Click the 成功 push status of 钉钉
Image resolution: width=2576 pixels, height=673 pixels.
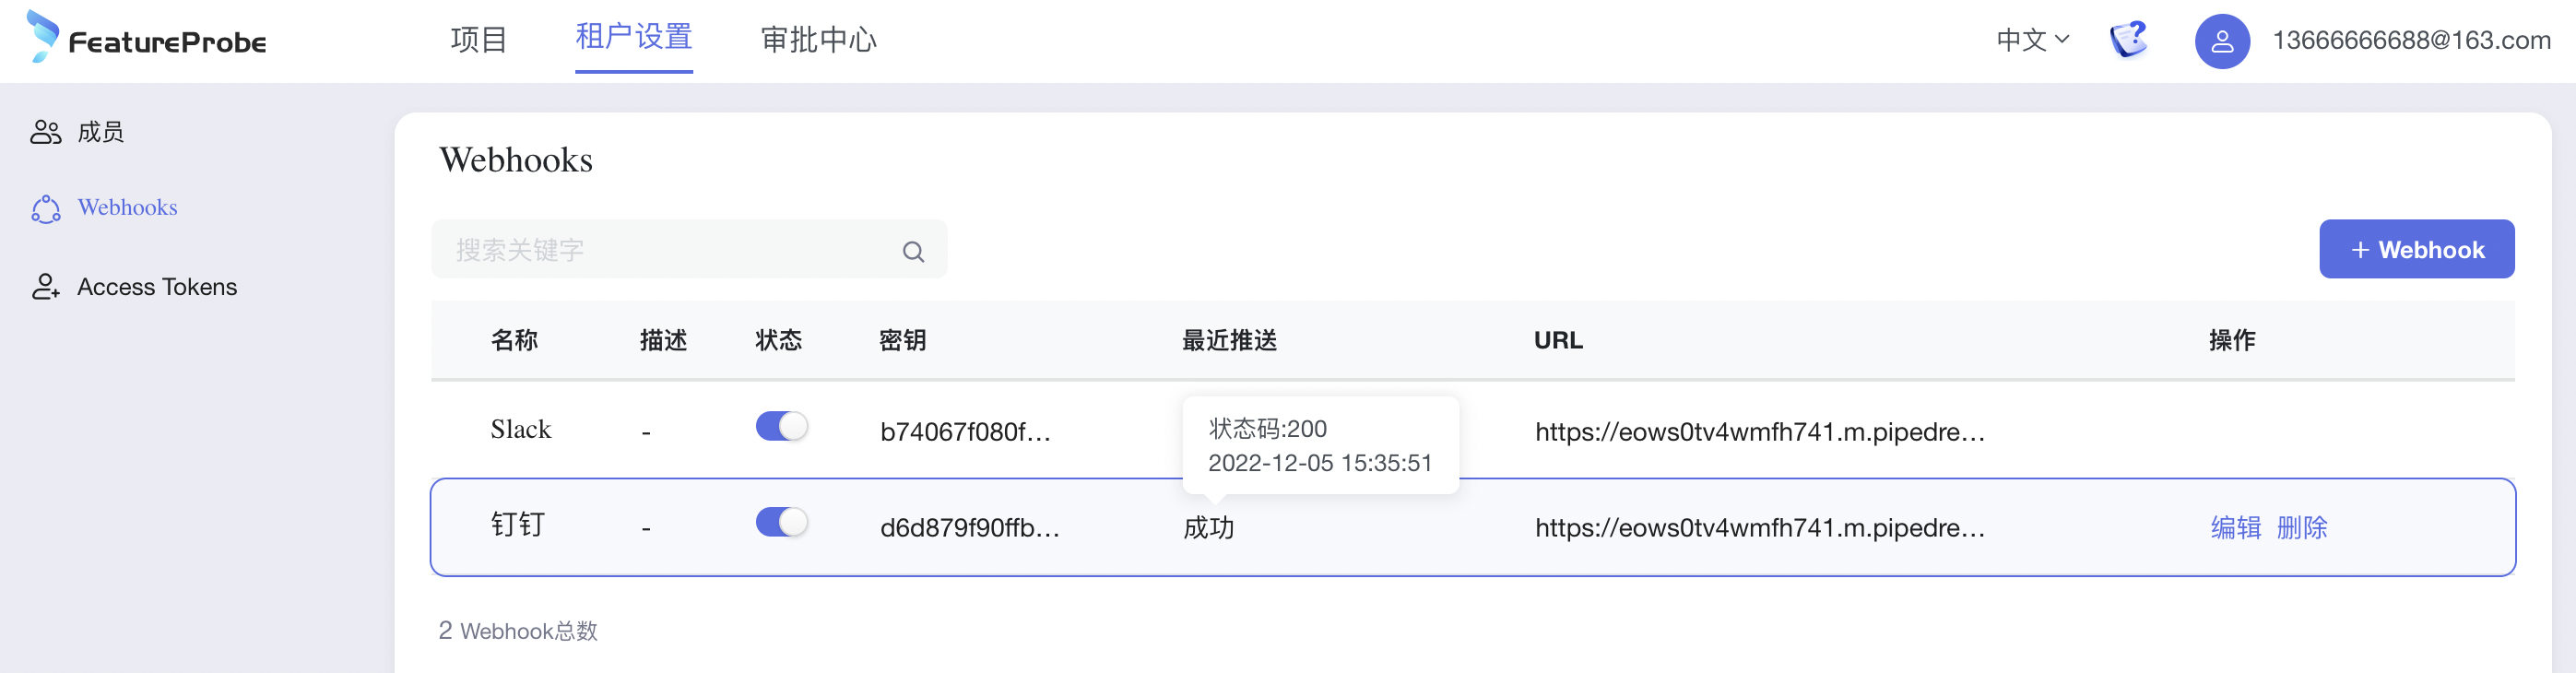coord(1208,528)
